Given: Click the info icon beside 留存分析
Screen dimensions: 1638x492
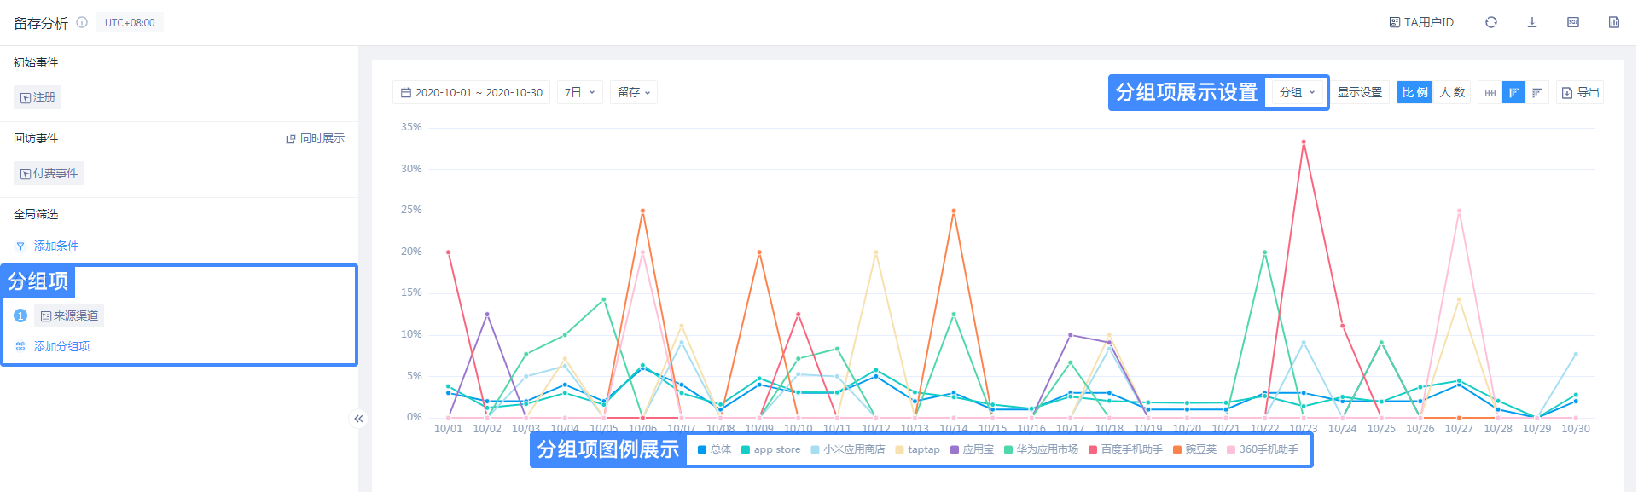Looking at the screenshot, I should pyautogui.click(x=82, y=22).
